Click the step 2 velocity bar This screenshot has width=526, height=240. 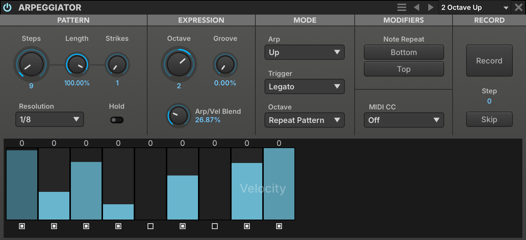coord(54,206)
